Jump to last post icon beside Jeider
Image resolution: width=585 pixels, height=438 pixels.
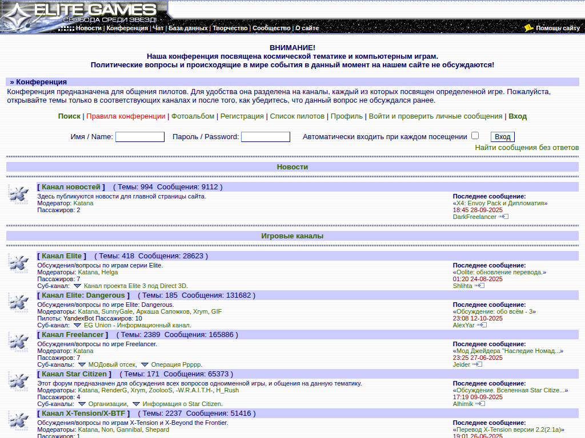(477, 364)
